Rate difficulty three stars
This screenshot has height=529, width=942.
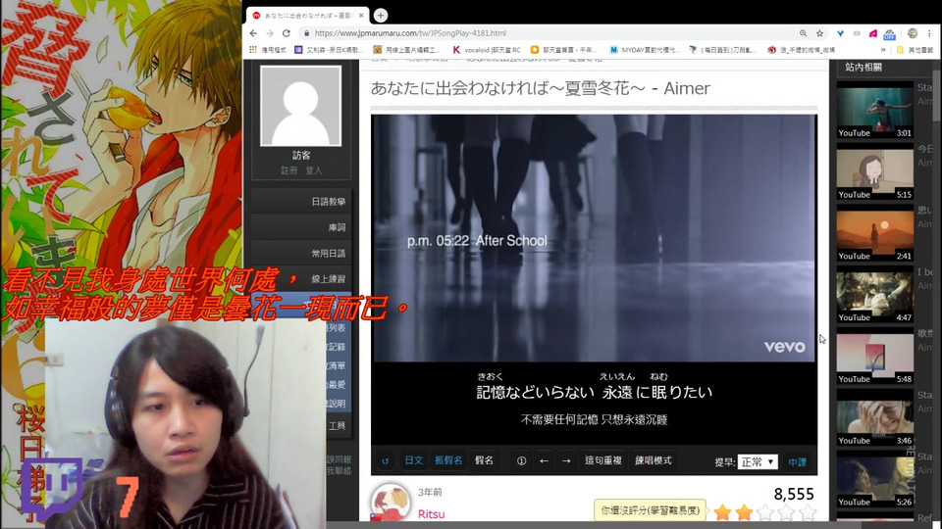click(x=765, y=511)
